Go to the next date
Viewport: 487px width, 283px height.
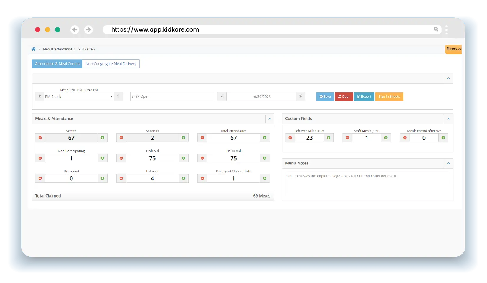pyautogui.click(x=301, y=96)
